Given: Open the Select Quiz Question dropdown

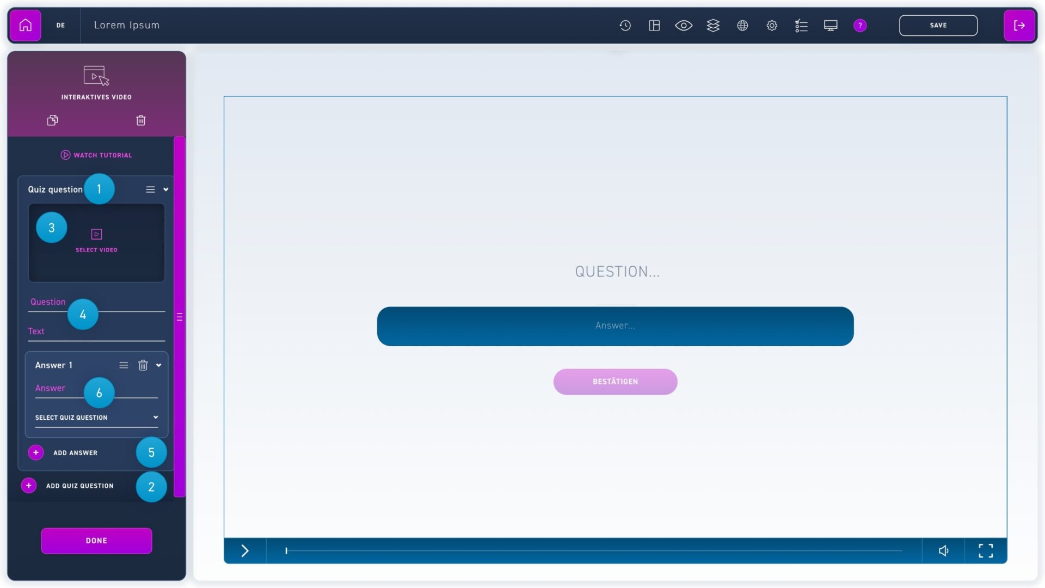Looking at the screenshot, I should point(96,418).
